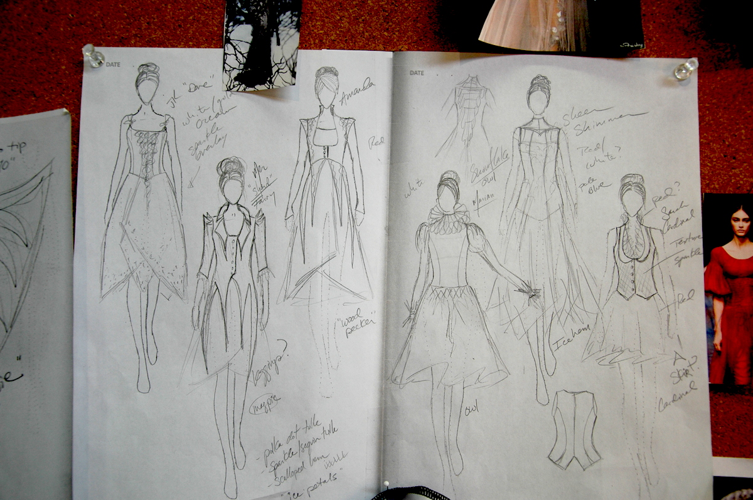Click the circled "magpie" label
753x500 pixels.
point(264,404)
